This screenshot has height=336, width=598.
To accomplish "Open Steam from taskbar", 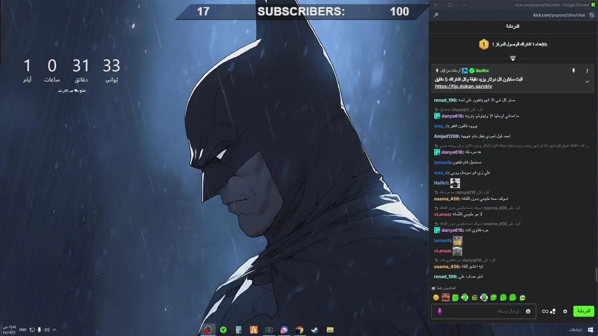I will 315,330.
